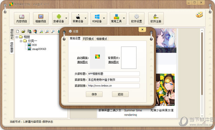Viewport: 215px width, 130px height.
Task: Click the 死神少爺與黑女僕 caption text
Action: pos(162,110)
